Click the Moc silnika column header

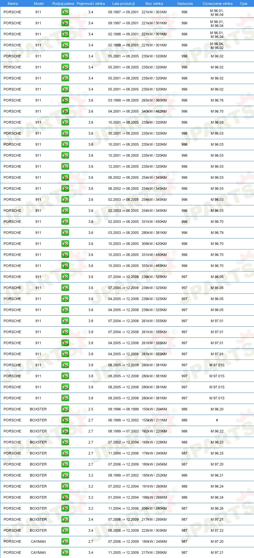click(154, 4)
